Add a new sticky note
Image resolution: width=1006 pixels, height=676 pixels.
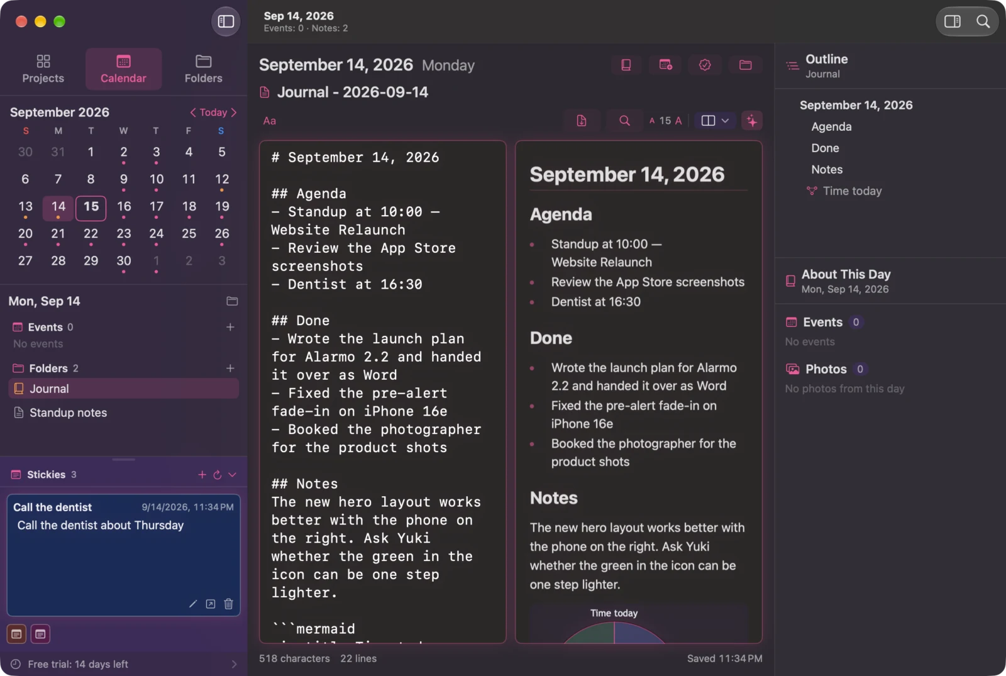[x=202, y=475]
